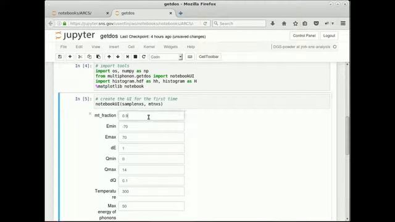Click the dQ input field
This screenshot has width=395, height=222.
point(151,181)
